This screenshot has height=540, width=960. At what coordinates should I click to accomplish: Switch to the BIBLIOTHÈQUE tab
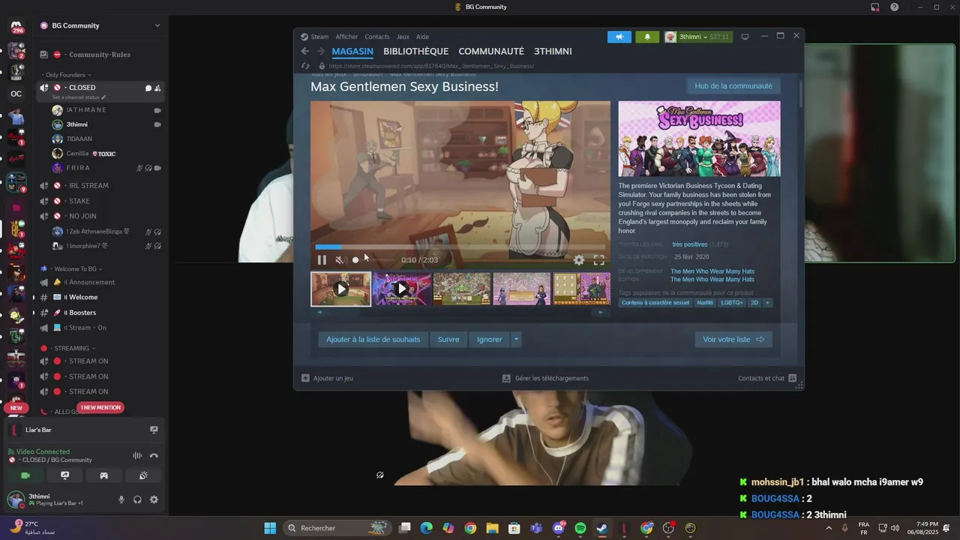click(x=415, y=51)
